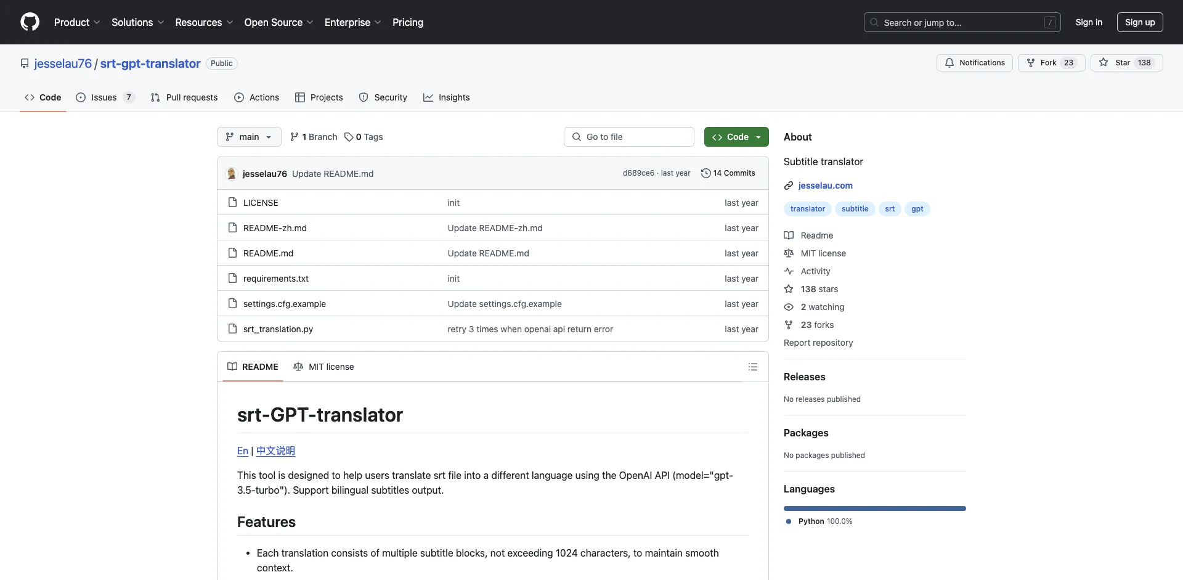View the 1 Branch list
Image resolution: width=1183 pixels, height=580 pixels.
click(x=314, y=137)
